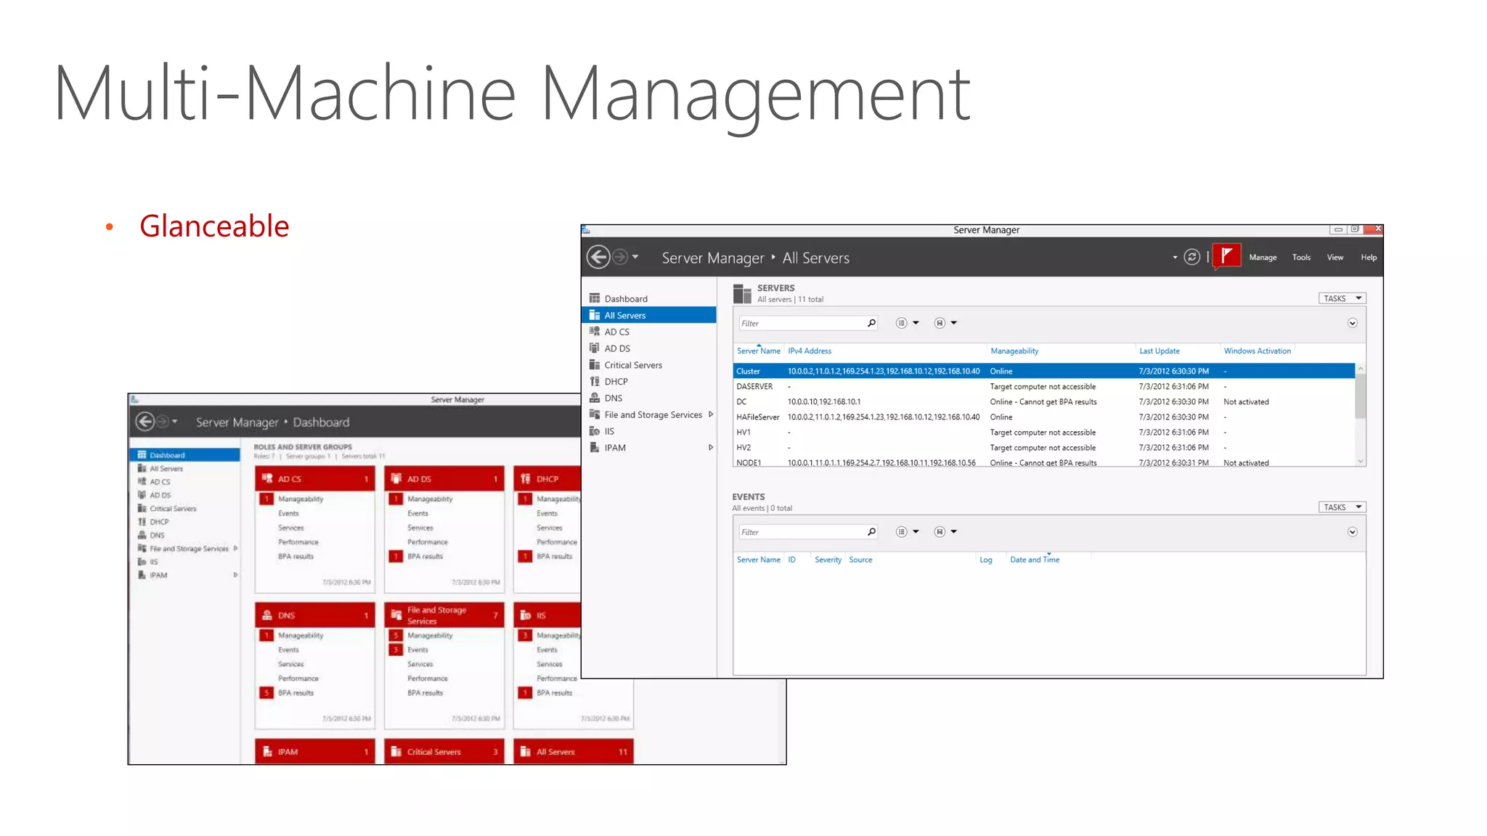Click the Servers filter input field
This screenshot has width=1487, height=836.
click(x=802, y=323)
